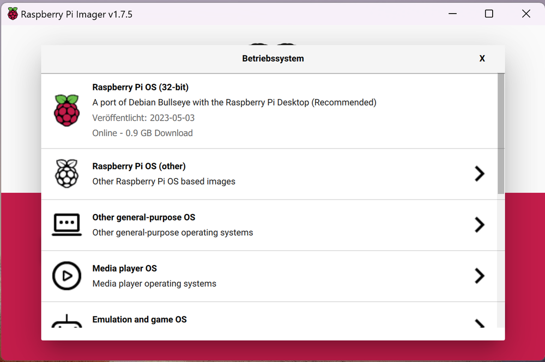Screen dimensions: 545x362
Task: Select the Raspberry Pi OS (32-bit) logo icon
Action: pyautogui.click(x=66, y=110)
